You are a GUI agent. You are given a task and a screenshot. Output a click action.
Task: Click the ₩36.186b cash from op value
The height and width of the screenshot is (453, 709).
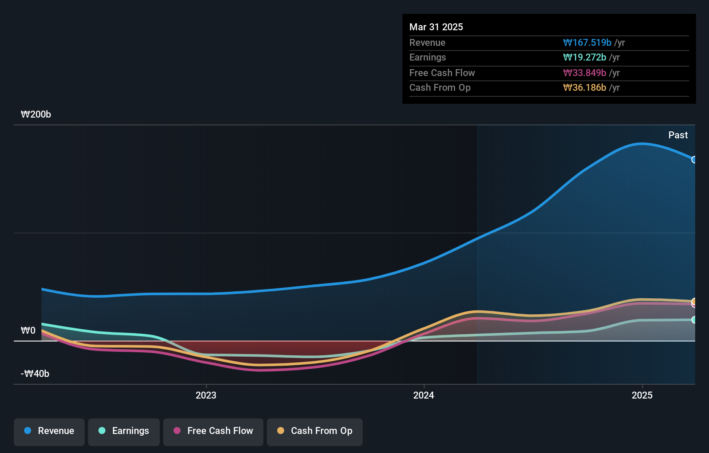click(585, 87)
